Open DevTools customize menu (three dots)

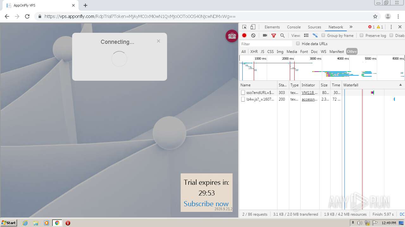click(x=391, y=27)
